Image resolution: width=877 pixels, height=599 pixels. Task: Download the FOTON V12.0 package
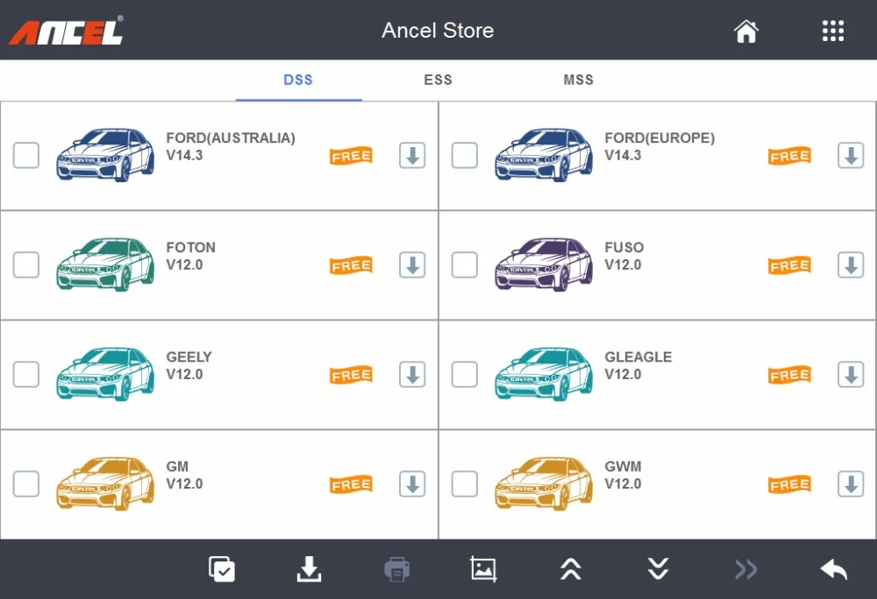point(412,265)
